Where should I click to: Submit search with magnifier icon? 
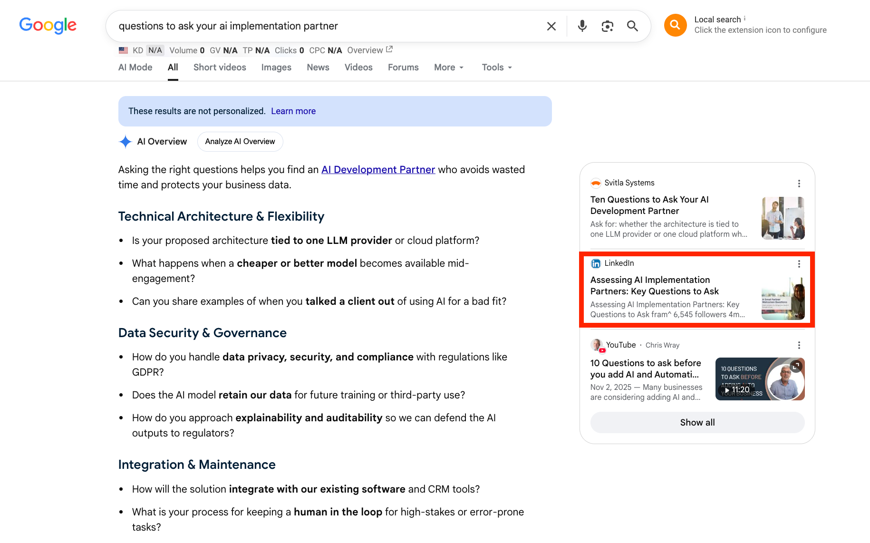(632, 26)
